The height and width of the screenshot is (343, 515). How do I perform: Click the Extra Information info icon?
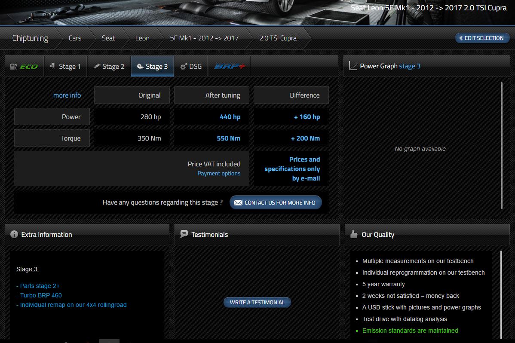[x=14, y=234]
